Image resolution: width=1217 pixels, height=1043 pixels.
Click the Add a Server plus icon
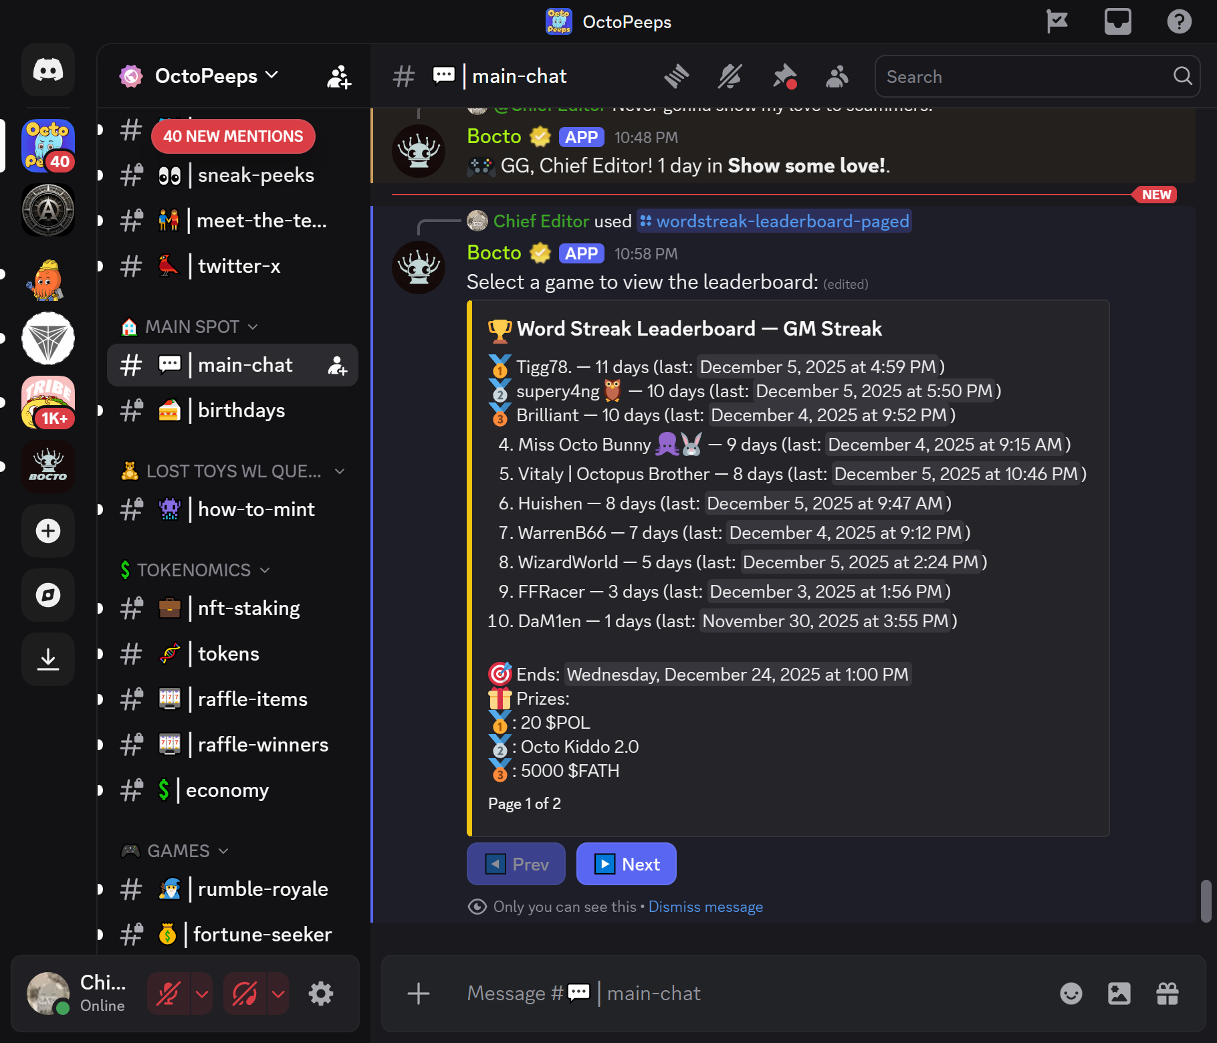(x=48, y=532)
